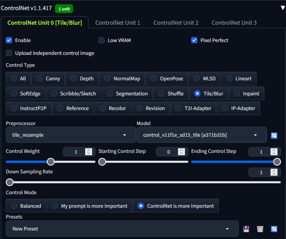Select Tile/Blur control type
Viewport: 286px width, 239px height.
click(x=209, y=93)
